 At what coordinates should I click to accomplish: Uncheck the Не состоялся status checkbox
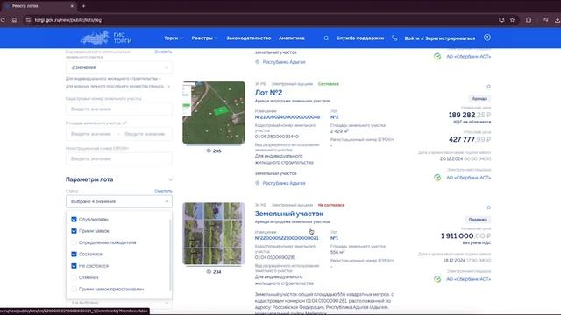click(x=74, y=266)
